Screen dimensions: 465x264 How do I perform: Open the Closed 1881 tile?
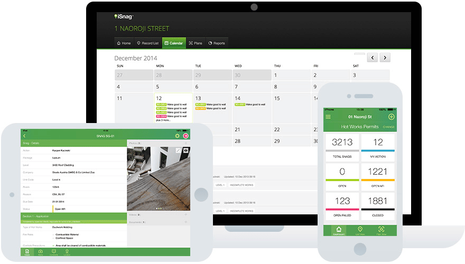point(378,206)
